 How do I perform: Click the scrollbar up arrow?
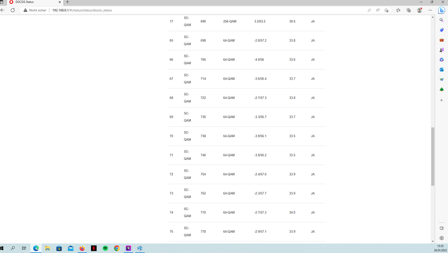[433, 17]
